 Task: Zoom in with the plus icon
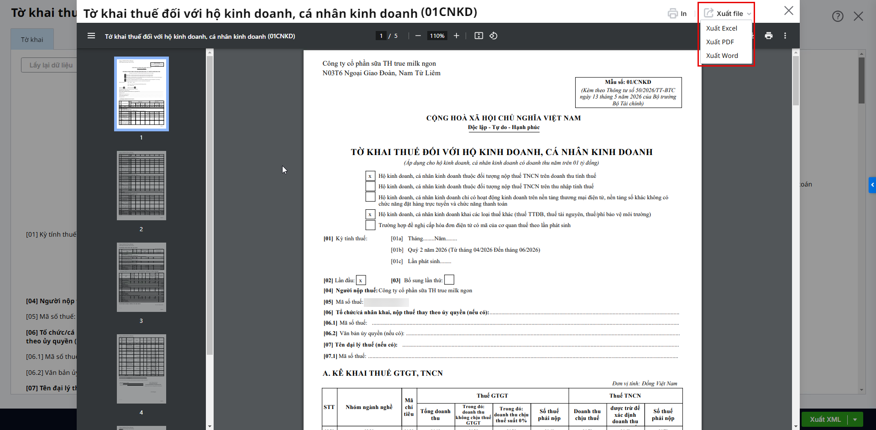coord(456,36)
